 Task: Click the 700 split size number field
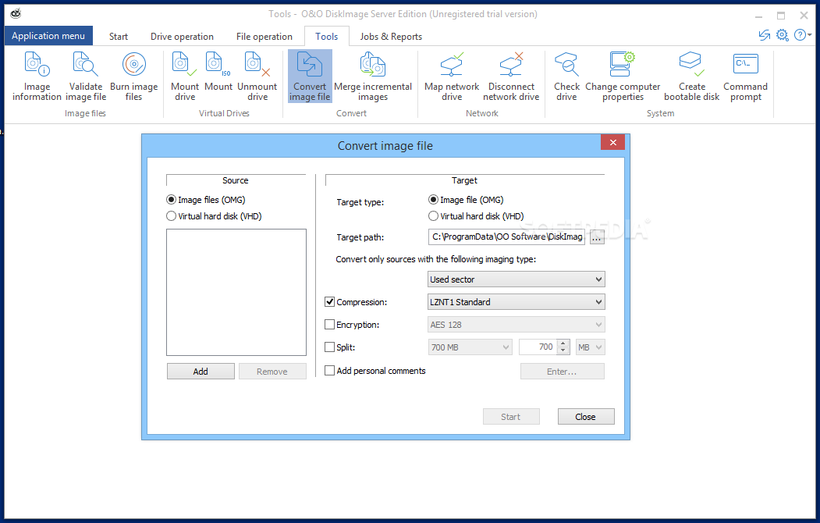[538, 347]
